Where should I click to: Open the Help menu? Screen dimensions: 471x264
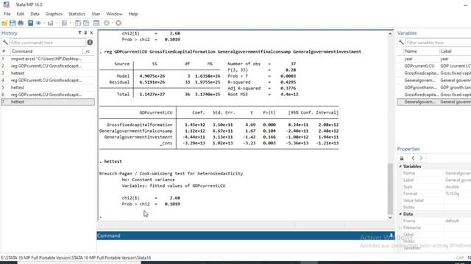point(133,14)
